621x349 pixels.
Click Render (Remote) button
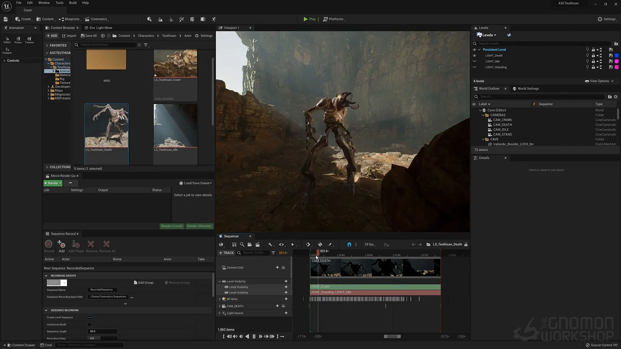[x=199, y=226]
